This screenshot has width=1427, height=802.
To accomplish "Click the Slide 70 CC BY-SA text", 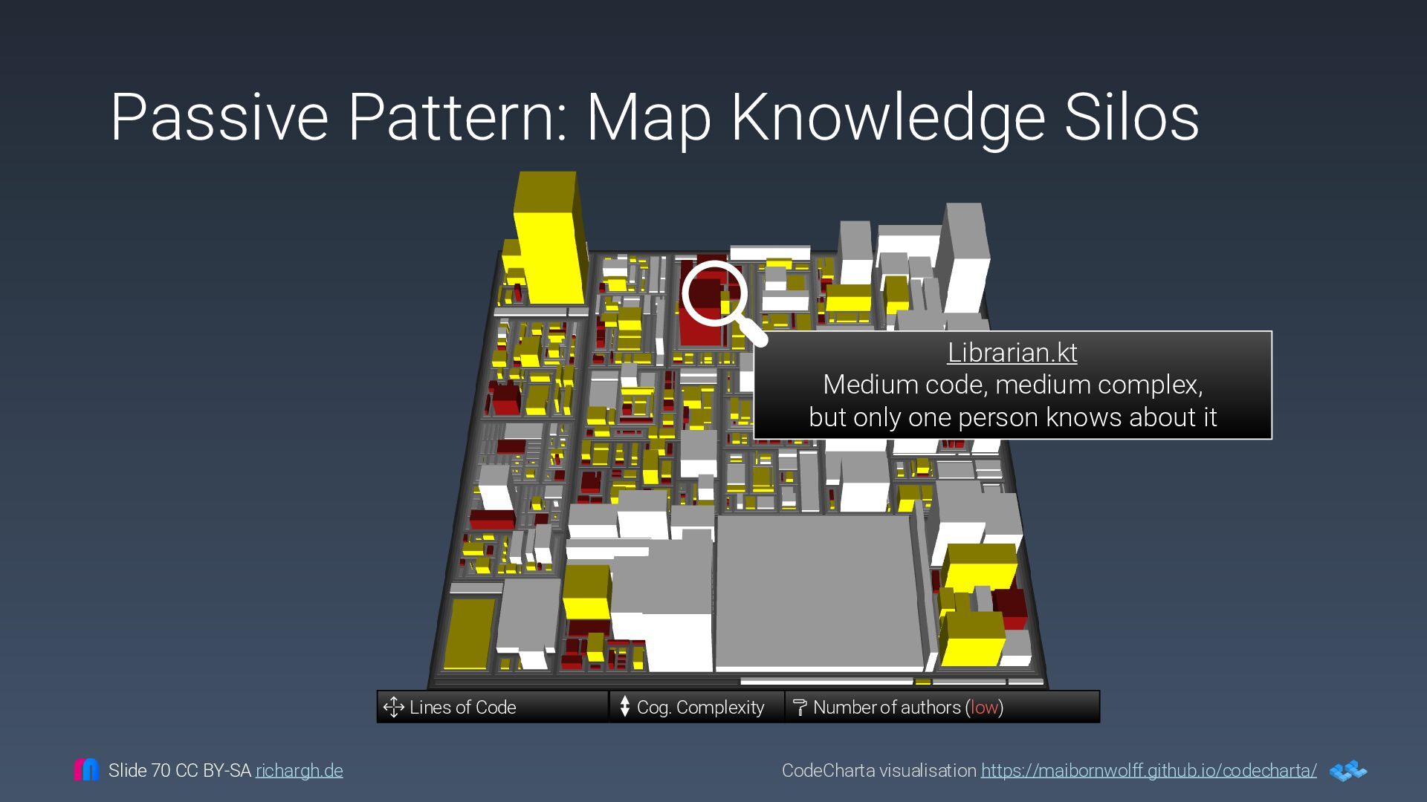I will [179, 771].
